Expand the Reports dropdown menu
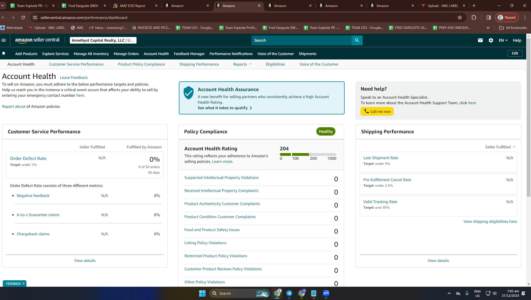Image resolution: width=531 pixels, height=300 pixels. [242, 64]
